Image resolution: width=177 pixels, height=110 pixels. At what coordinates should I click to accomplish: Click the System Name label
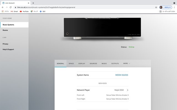coord(83,75)
